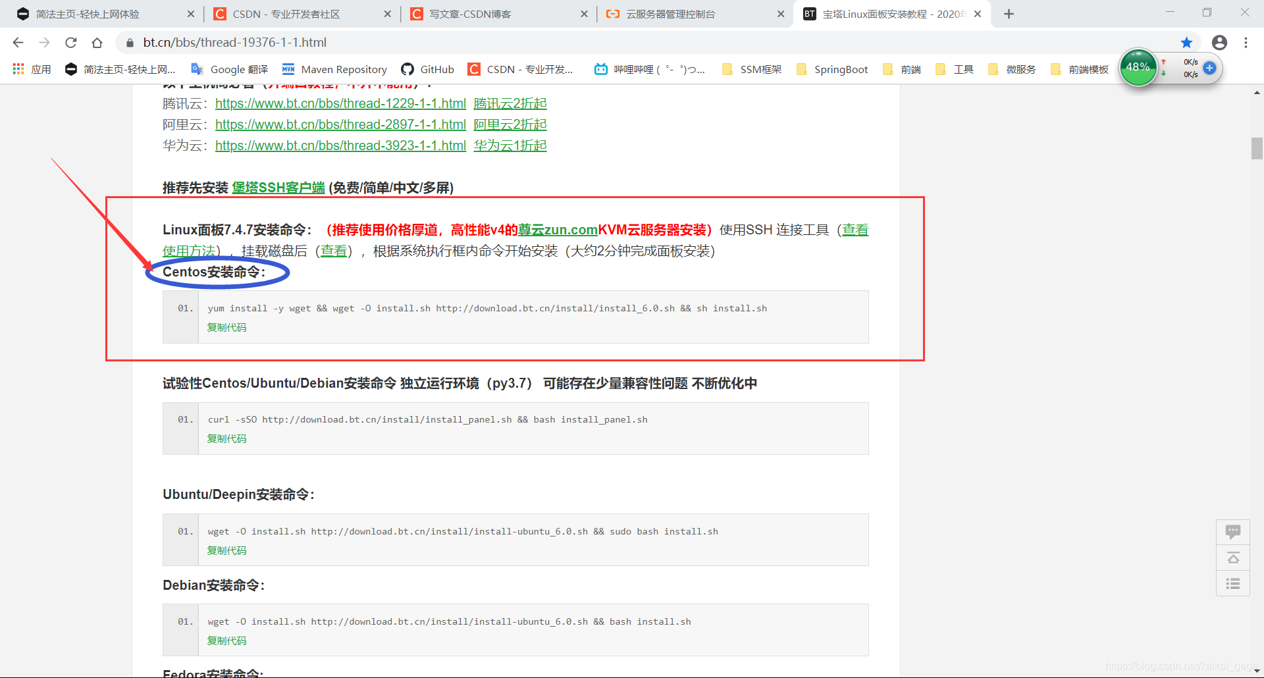Open the CSDN bookmark in bookmarks bar
This screenshot has width=1264, height=678.
(x=520, y=69)
